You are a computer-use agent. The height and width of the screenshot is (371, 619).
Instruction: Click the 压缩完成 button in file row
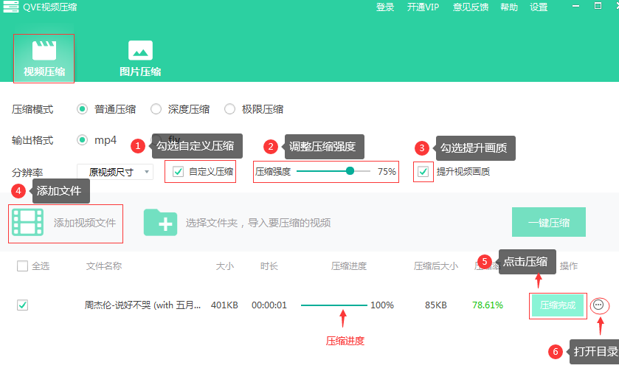[558, 305]
